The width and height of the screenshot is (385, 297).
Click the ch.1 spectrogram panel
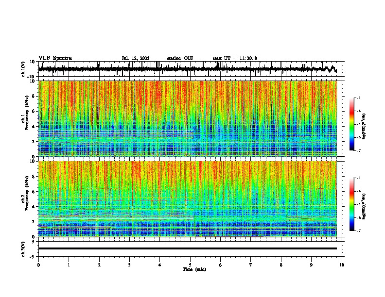[x=188, y=118]
